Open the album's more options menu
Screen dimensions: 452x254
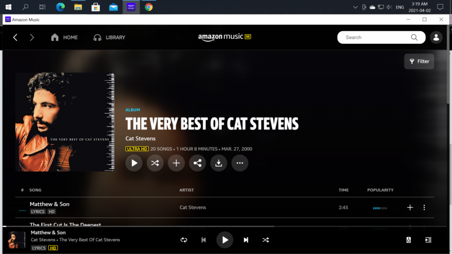click(x=240, y=163)
